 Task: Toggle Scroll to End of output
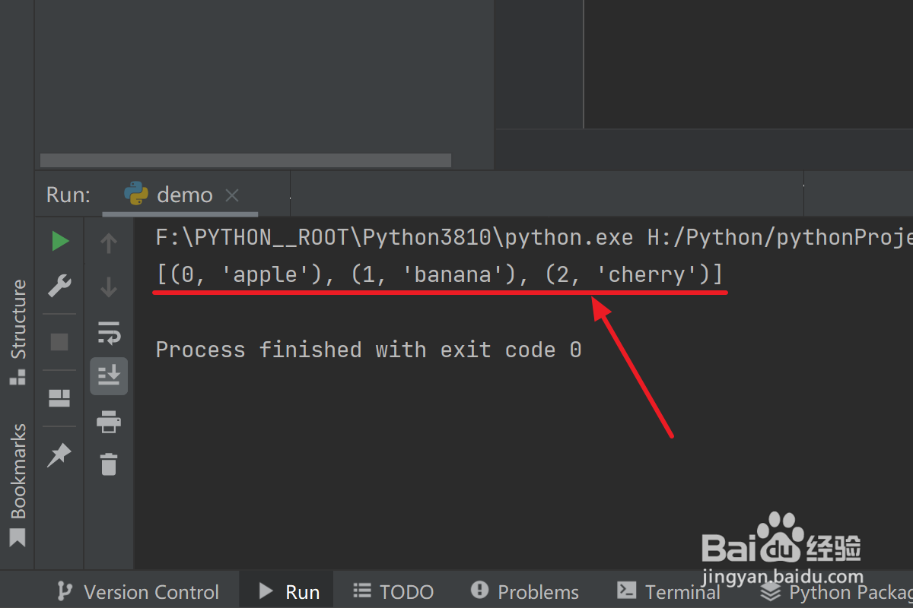click(x=109, y=375)
